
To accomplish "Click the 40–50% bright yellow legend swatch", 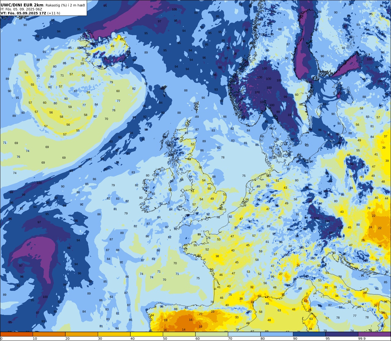I will [x=147, y=334].
